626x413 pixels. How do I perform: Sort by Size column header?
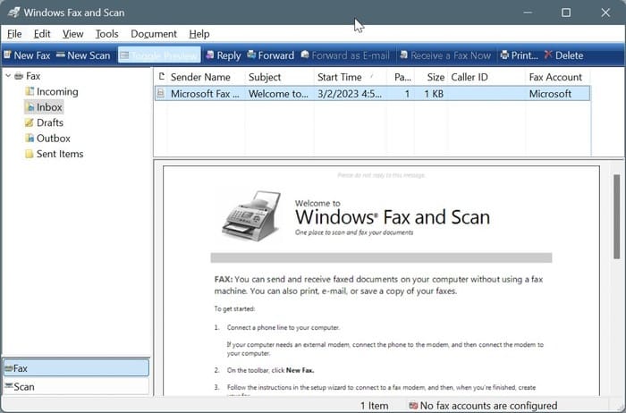431,77
